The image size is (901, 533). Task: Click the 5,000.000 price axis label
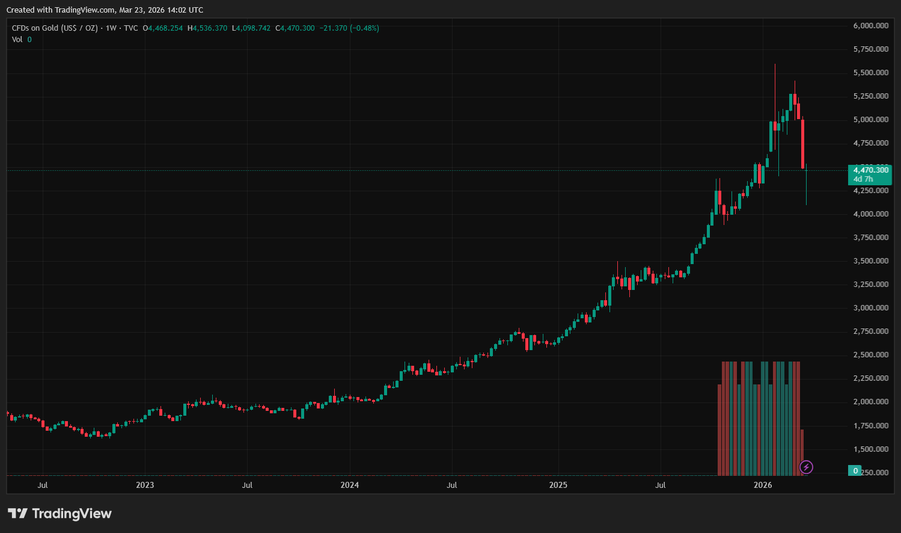tap(870, 120)
